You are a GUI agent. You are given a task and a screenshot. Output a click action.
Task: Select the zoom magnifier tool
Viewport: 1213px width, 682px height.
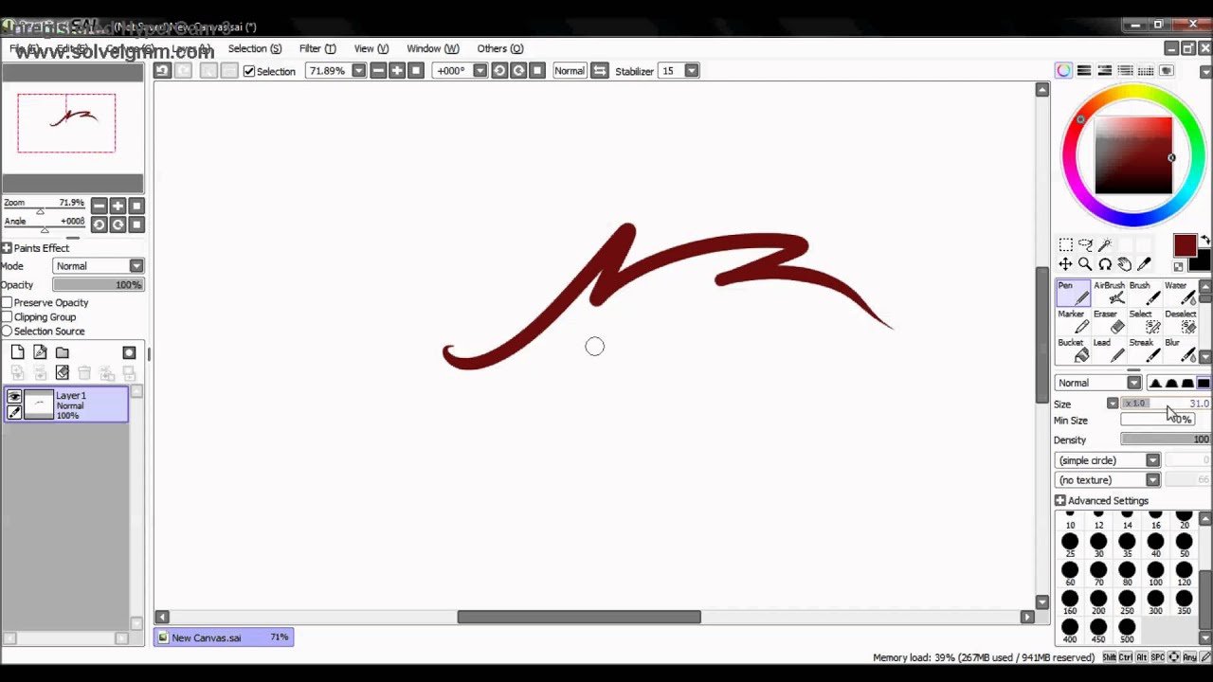pos(1085,264)
